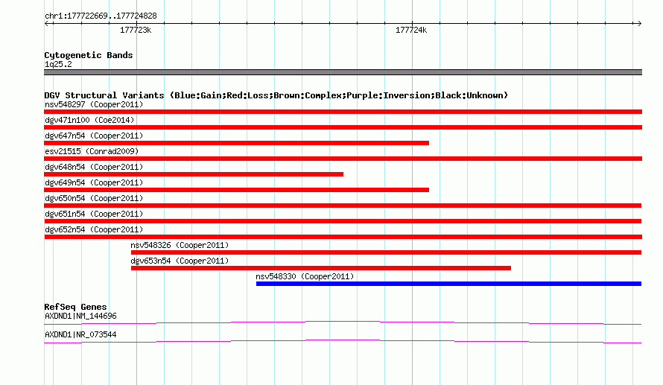Viewport: 663px width, 385px height.
Task: Click the right arrow on the ruler
Action: point(639,23)
